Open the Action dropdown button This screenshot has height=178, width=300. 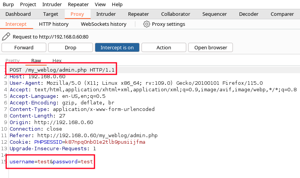[x=164, y=47]
